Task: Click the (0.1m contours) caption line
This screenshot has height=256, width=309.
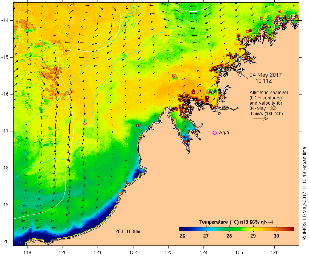Action: pyautogui.click(x=265, y=98)
